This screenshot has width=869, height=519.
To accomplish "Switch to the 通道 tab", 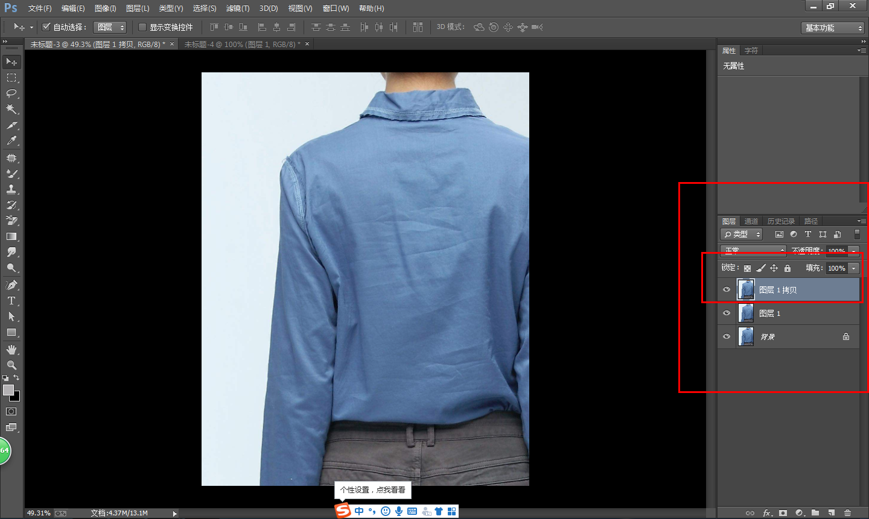I will click(x=751, y=221).
